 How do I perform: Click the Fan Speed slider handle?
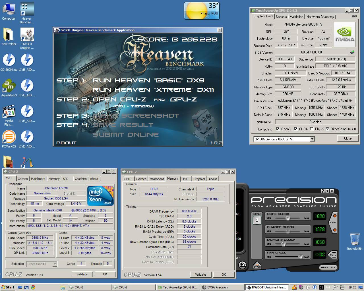click(300, 257)
